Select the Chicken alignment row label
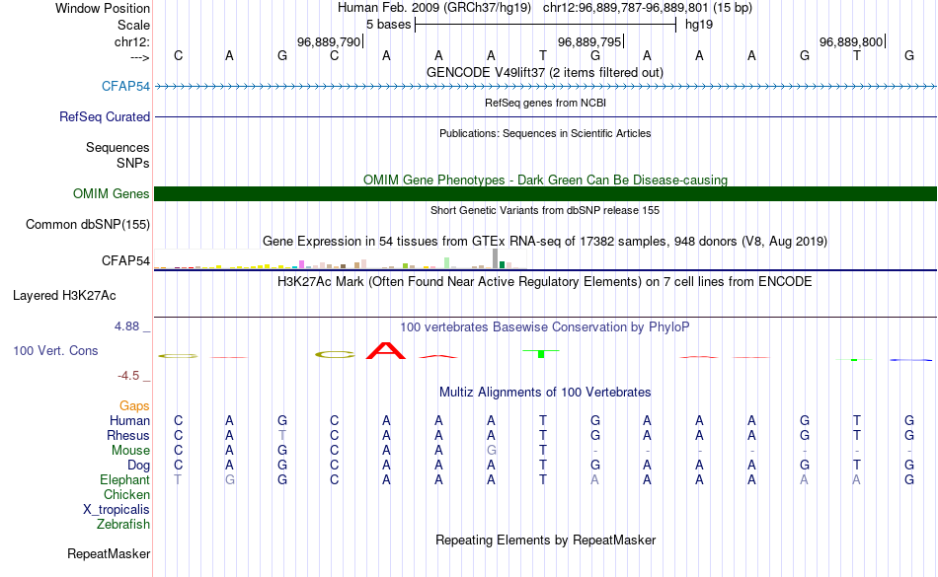 point(126,494)
